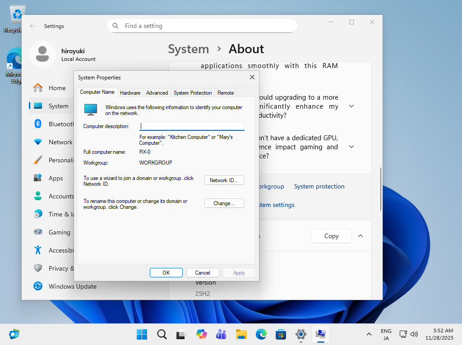The height and width of the screenshot is (345, 462).
Task: Open File Explorer from the taskbar
Action: [241, 334]
